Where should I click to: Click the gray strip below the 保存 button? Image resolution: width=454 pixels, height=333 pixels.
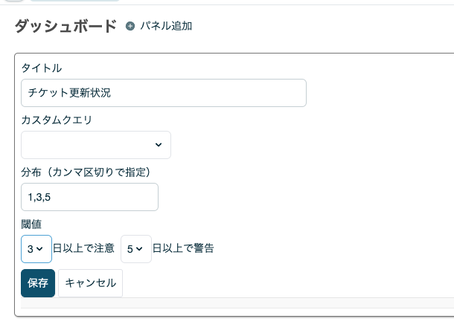tap(237, 303)
